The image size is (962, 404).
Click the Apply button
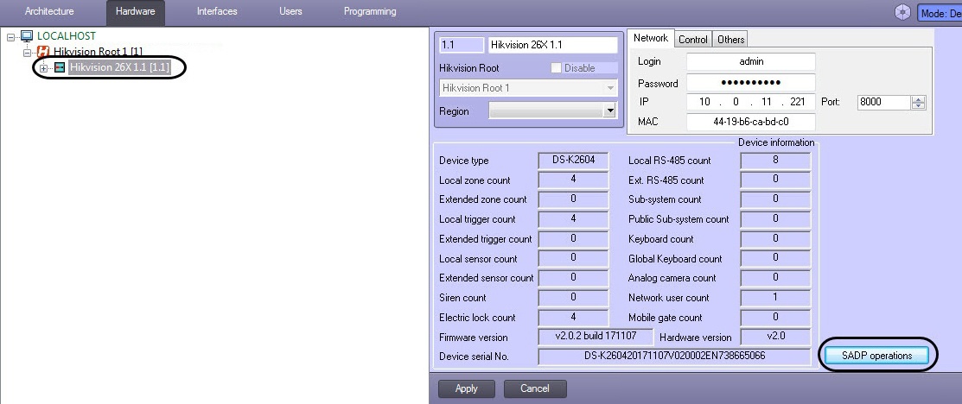coord(467,388)
